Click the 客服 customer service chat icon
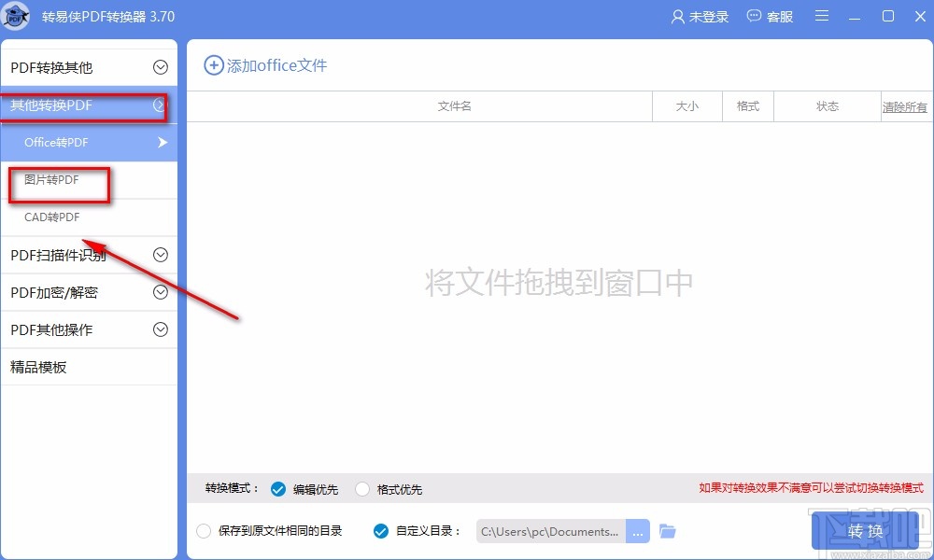This screenshot has height=560, width=934. coord(753,16)
